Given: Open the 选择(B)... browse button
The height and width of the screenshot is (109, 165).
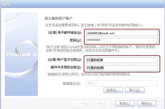Looking at the screenshot, I should (113, 90).
